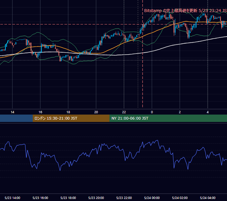The width and height of the screenshot is (227, 201).
Task: Click the 5/24 04:00 date label
Action: 208,198
